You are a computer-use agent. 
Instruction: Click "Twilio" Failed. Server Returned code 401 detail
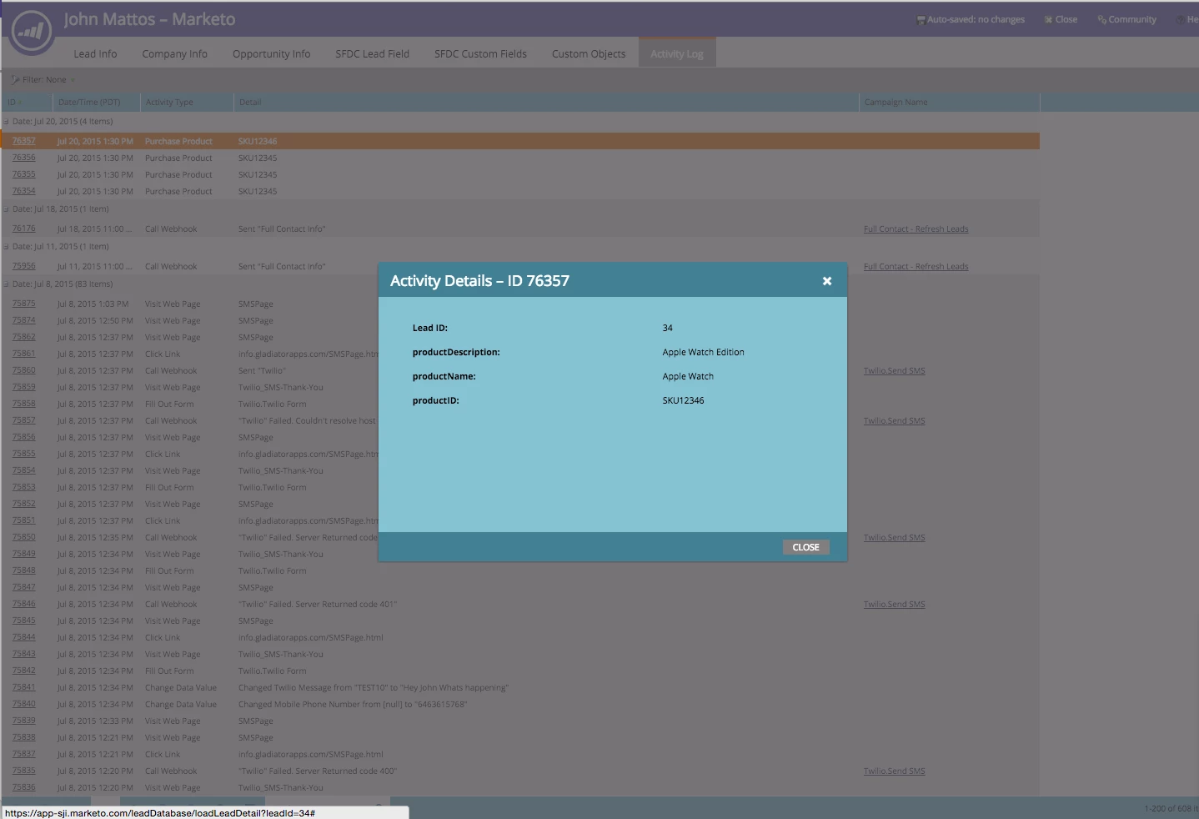pos(317,604)
